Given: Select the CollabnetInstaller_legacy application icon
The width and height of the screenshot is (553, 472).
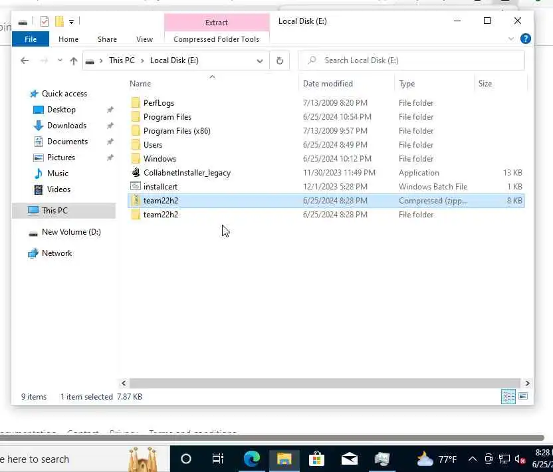Looking at the screenshot, I should coord(136,172).
